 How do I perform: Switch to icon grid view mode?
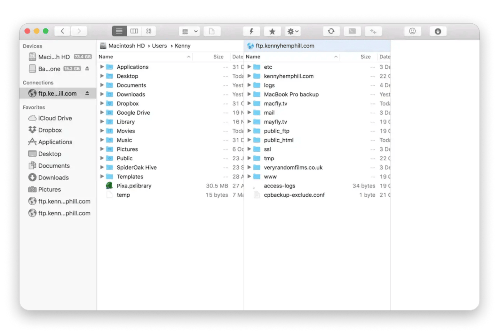149,31
